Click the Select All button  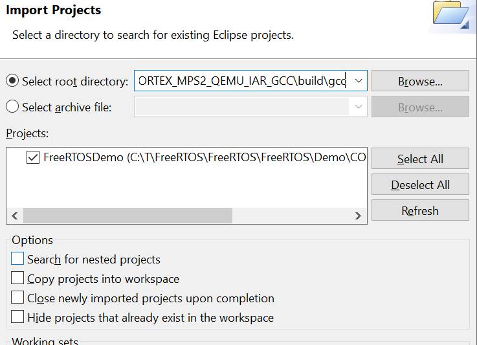coord(420,159)
